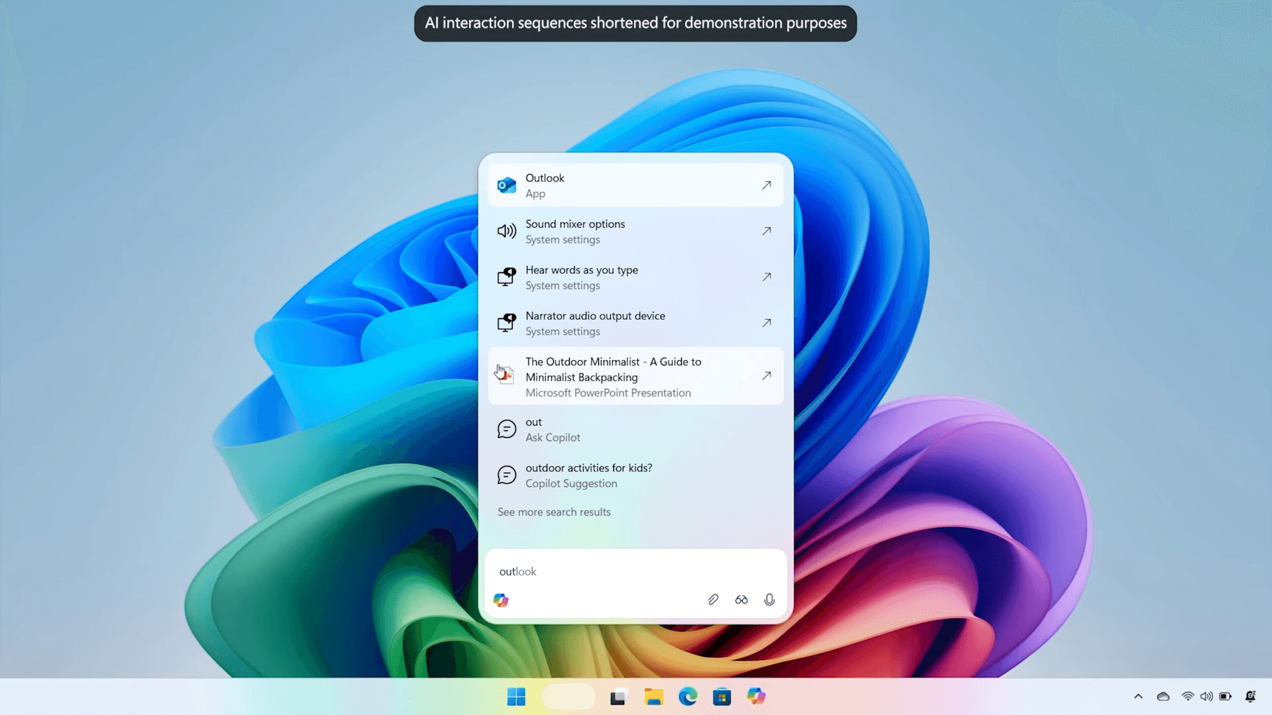This screenshot has width=1272, height=715.
Task: Expand hidden icons with the tray chevron
Action: coord(1138,696)
